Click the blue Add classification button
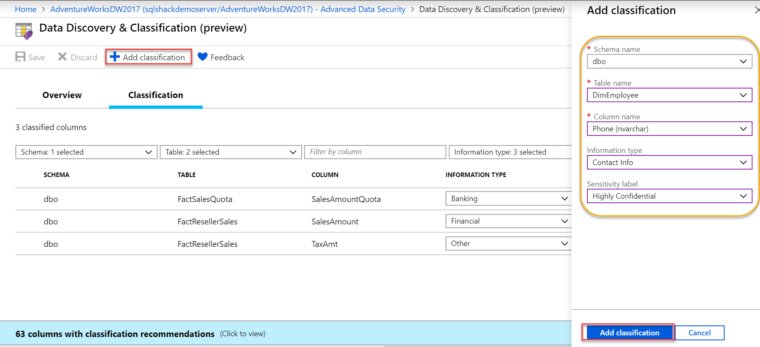Screen dimensions: 760x347 pos(629,332)
